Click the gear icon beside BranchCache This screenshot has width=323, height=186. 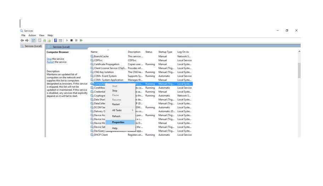[x=92, y=56]
